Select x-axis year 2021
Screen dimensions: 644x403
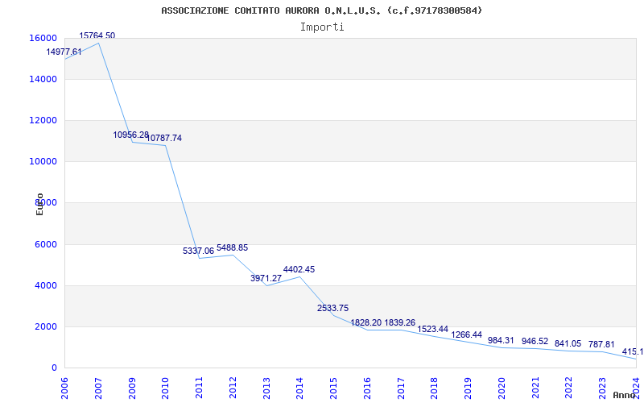pos(535,388)
